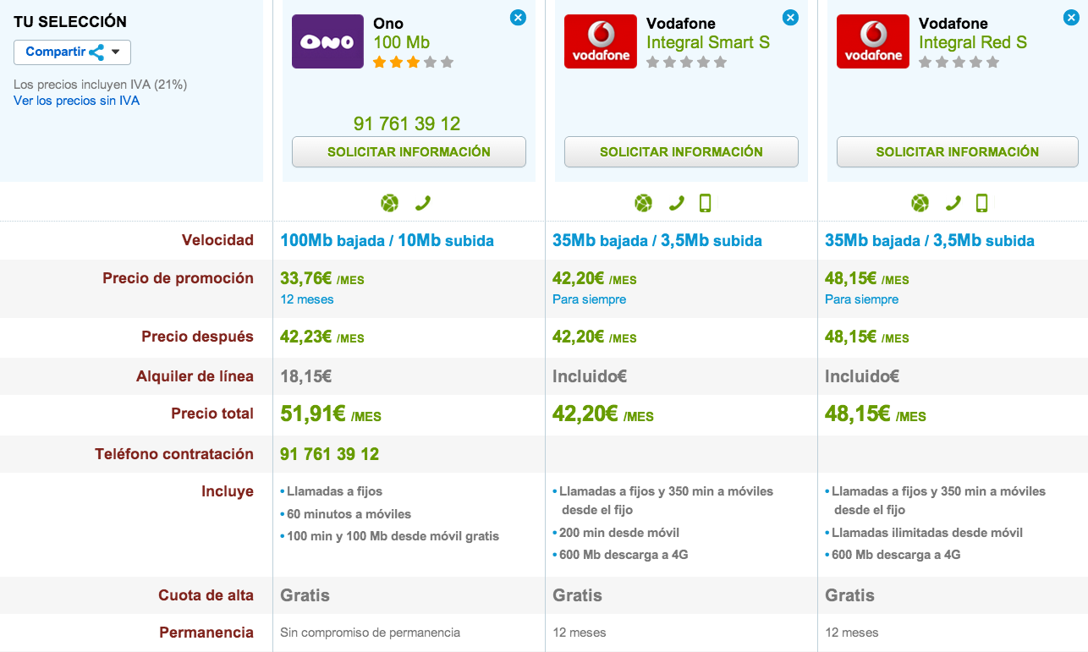The height and width of the screenshot is (652, 1088).
Task: Open the Integral Smart S plan title
Action: point(708,42)
